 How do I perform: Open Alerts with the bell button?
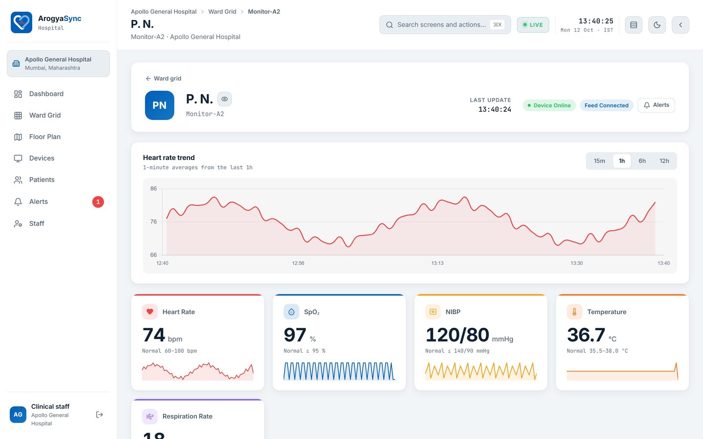coord(656,105)
